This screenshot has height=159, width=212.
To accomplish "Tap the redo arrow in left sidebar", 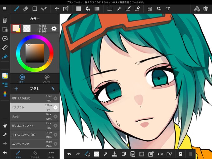I will (x=5, y=144).
